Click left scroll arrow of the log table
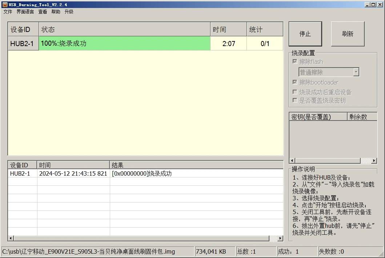385x258 pixels. coord(11,238)
